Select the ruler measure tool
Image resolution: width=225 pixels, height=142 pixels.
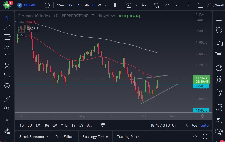click(x=7, y=99)
